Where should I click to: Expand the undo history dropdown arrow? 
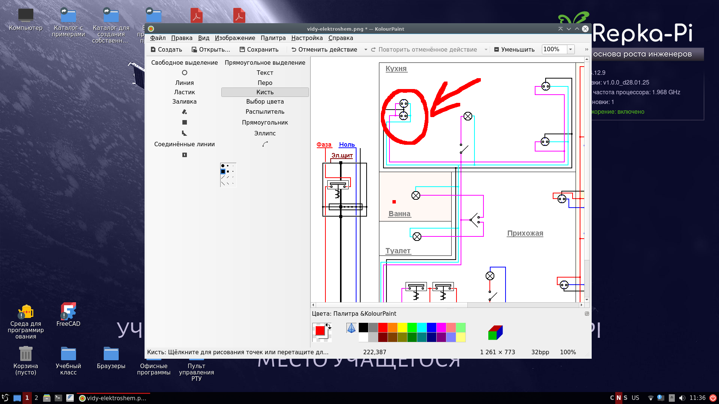(x=365, y=49)
